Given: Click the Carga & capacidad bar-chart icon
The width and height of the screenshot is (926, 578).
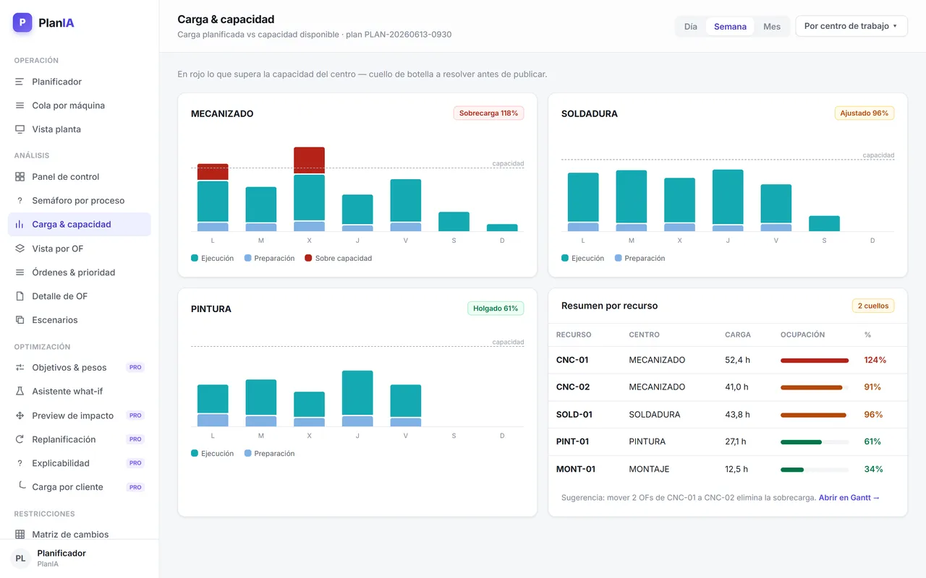Looking at the screenshot, I should click(x=20, y=225).
